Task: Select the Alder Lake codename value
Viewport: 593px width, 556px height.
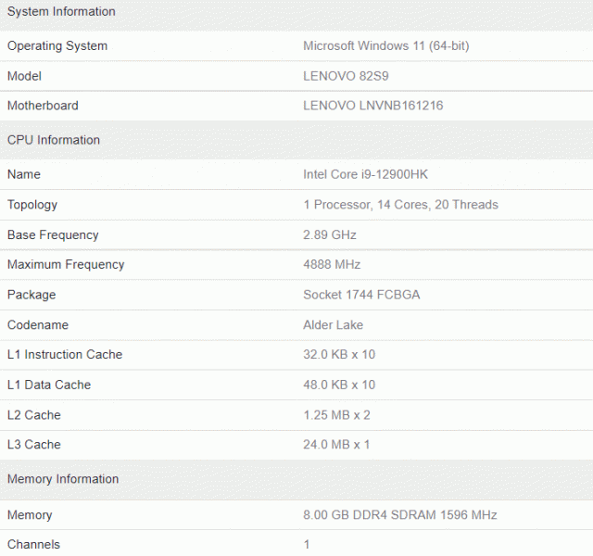Action: click(x=334, y=325)
